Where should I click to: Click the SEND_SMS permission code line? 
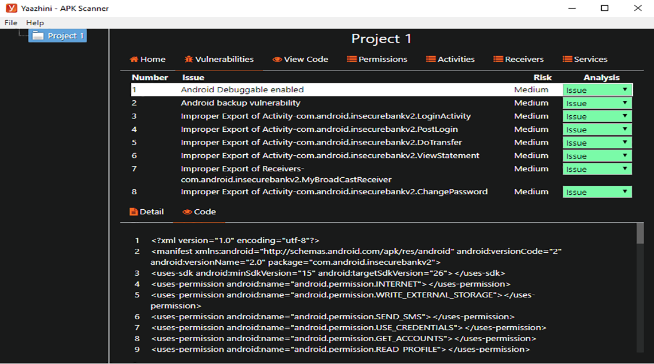(332, 316)
